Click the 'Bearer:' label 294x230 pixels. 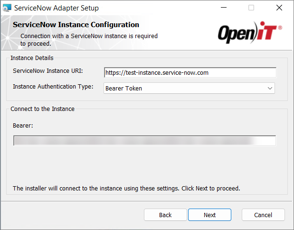click(x=23, y=125)
